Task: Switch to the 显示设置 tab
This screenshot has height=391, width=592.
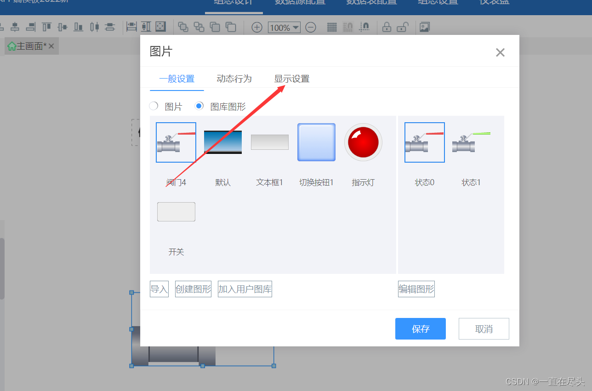Action: click(x=292, y=79)
